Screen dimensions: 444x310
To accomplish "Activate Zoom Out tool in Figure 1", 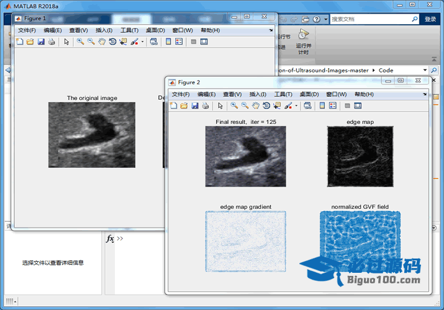I will click(x=91, y=42).
